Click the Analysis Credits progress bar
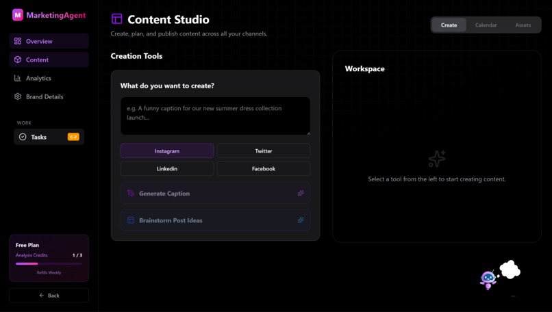 click(49, 263)
